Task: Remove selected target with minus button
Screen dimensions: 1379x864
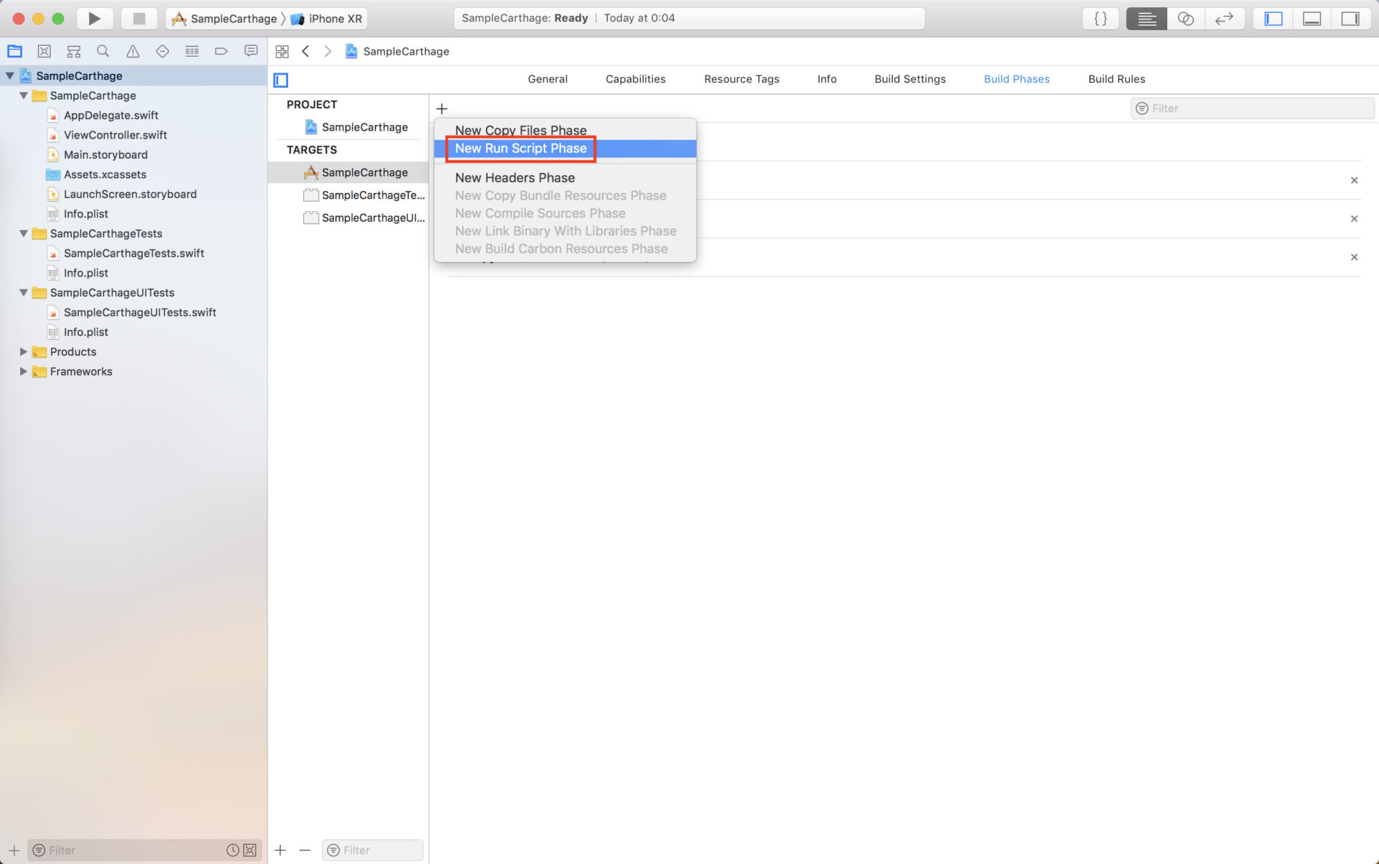Action: 305,850
